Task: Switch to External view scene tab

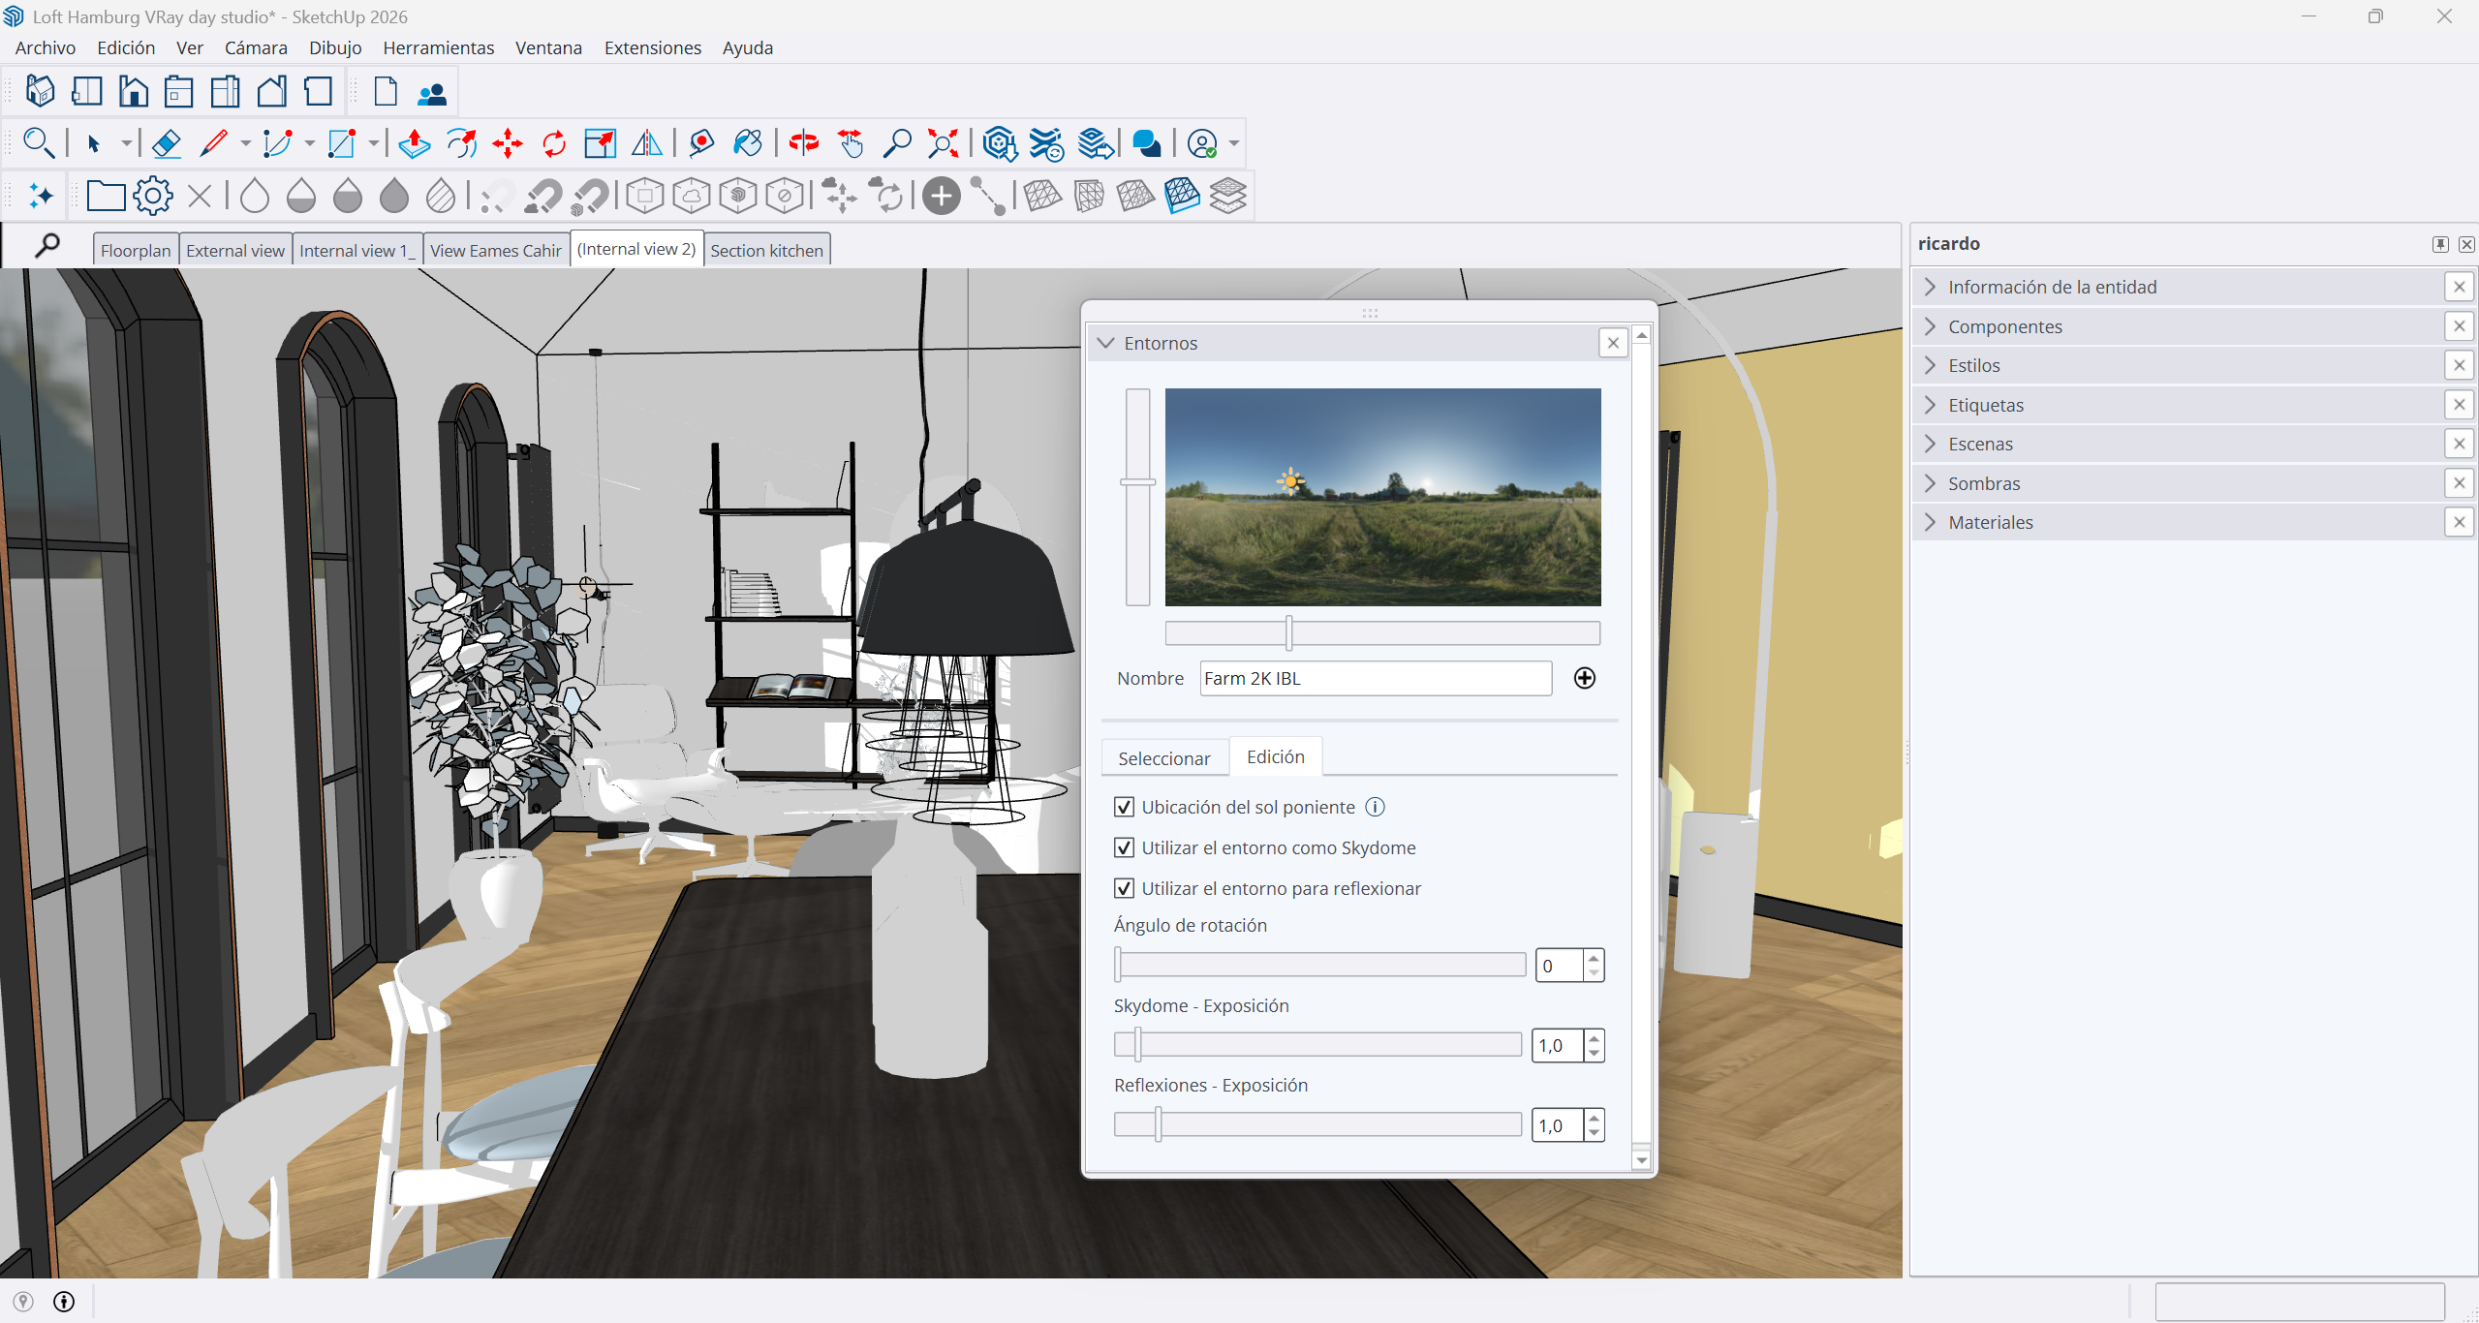Action: 235,250
